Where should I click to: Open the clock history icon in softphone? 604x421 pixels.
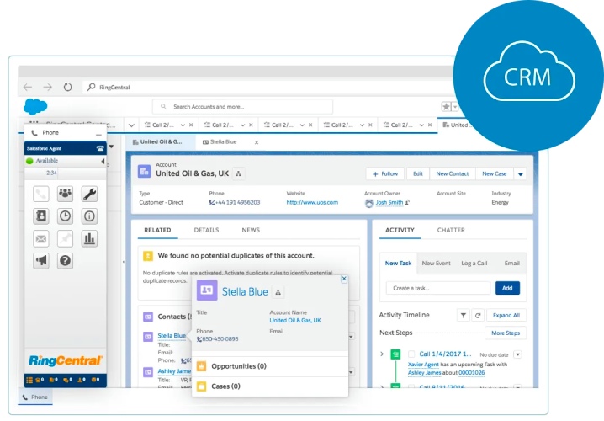point(65,216)
